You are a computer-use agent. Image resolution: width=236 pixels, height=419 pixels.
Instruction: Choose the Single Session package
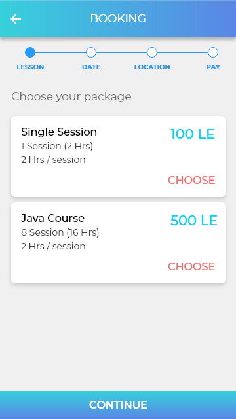click(x=191, y=180)
